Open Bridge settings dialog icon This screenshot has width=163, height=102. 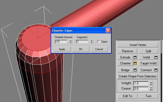(135, 70)
